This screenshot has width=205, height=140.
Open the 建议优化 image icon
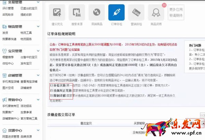(x=57, y=12)
